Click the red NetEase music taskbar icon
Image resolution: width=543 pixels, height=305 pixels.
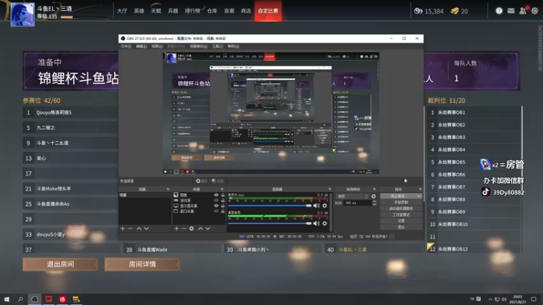click(x=62, y=299)
